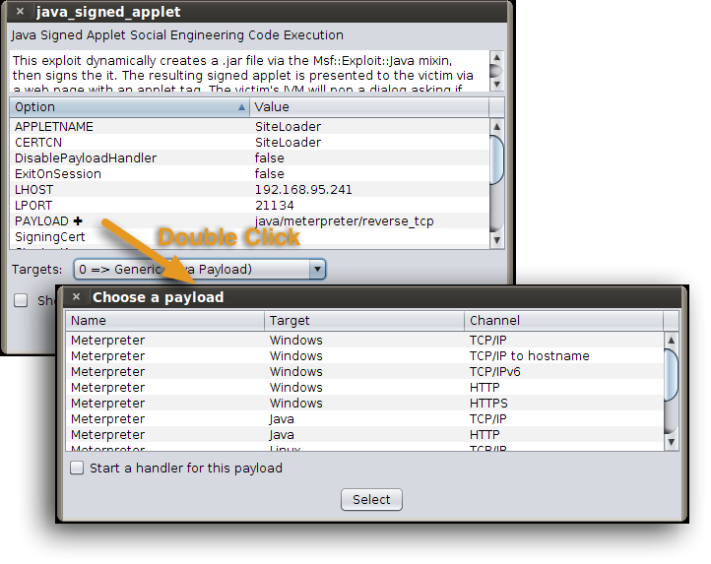Click description box scrollbar thumb
711x564 pixels.
(496, 71)
